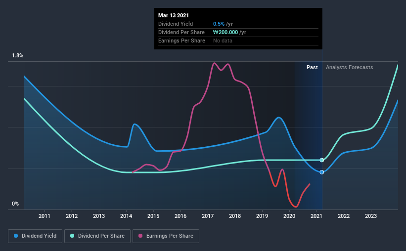Screen dimensions: 406x251
Task: Click the 1.8% y-axis label
Action: [18, 56]
